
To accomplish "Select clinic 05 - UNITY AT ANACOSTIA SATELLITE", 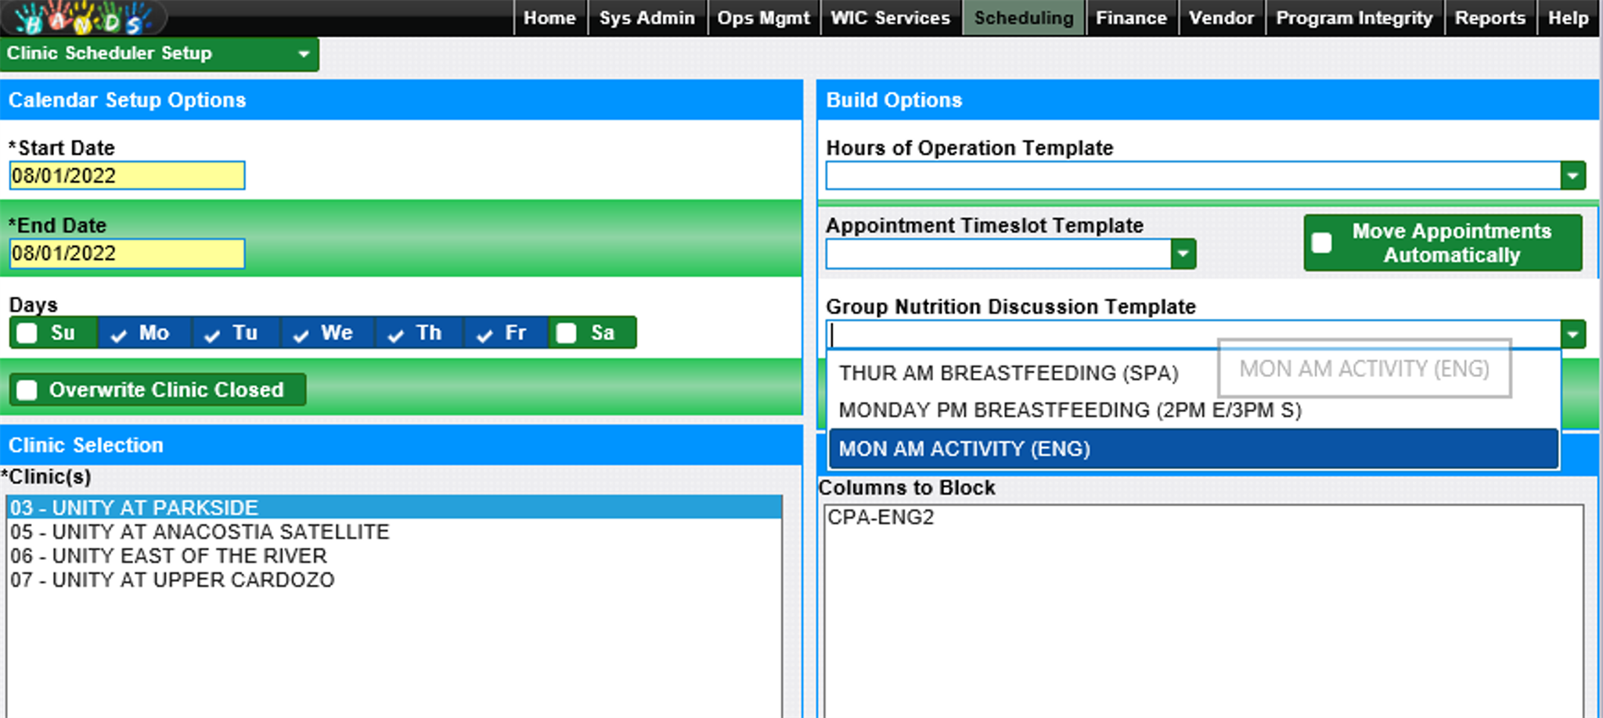I will pos(200,532).
